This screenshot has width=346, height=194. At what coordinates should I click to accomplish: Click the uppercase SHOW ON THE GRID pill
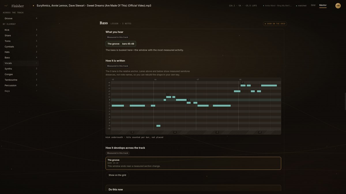[275, 24]
